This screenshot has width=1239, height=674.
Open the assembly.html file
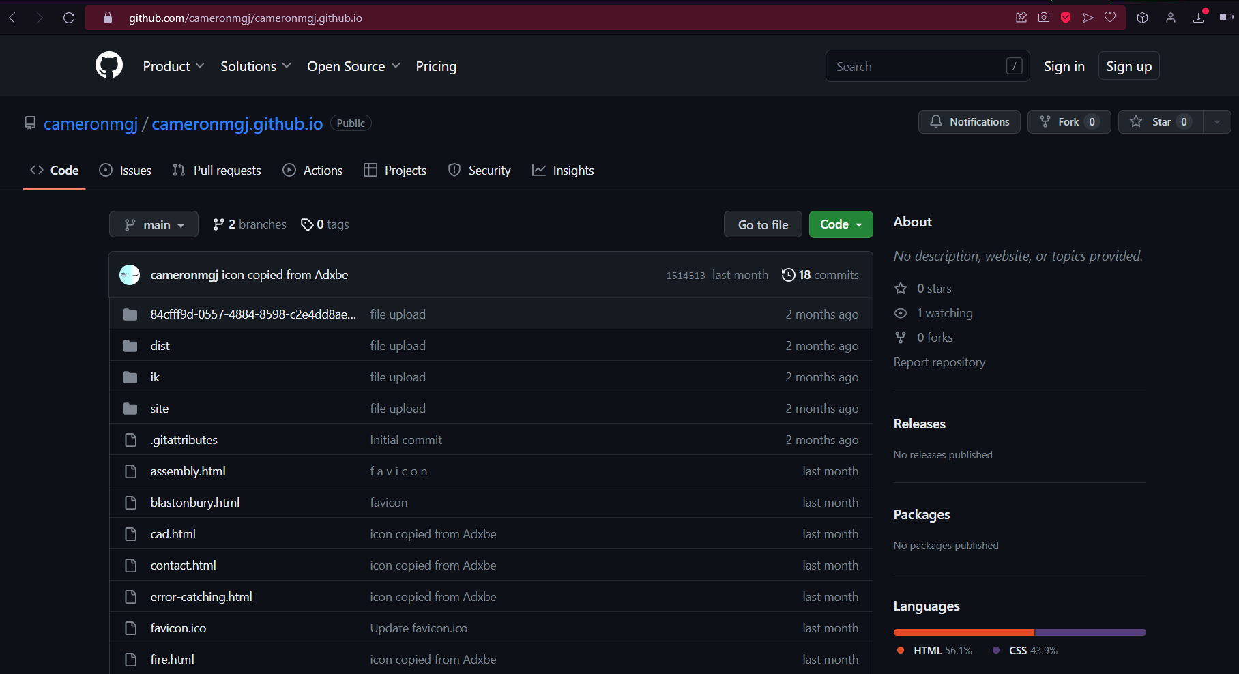coord(188,471)
